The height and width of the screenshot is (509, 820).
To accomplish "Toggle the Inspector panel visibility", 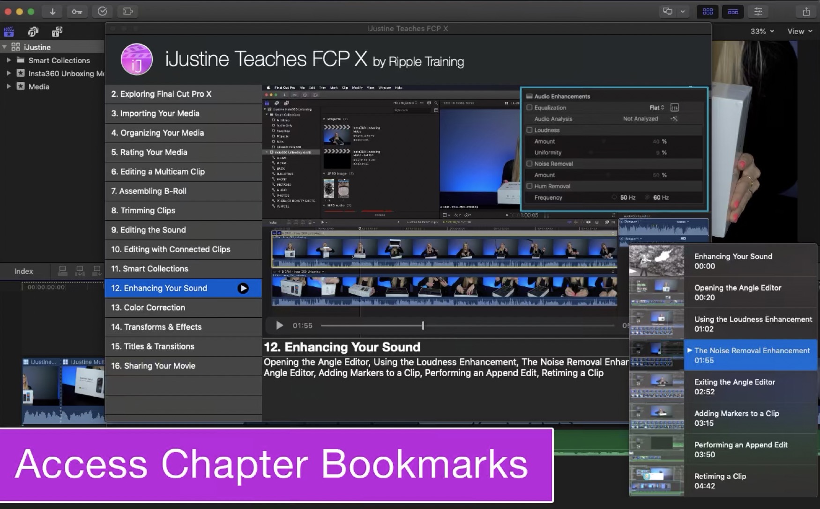I will (758, 12).
